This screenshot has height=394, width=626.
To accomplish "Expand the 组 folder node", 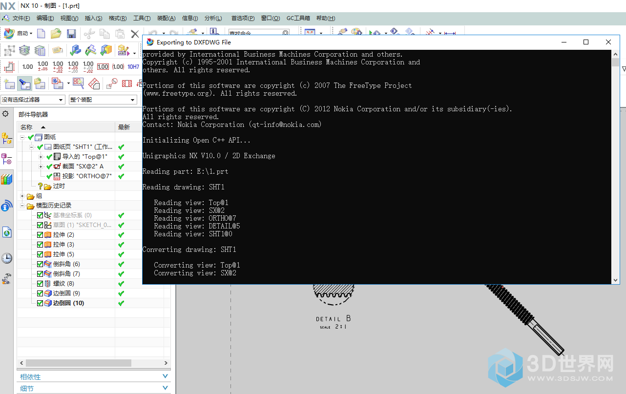I will pos(22,196).
